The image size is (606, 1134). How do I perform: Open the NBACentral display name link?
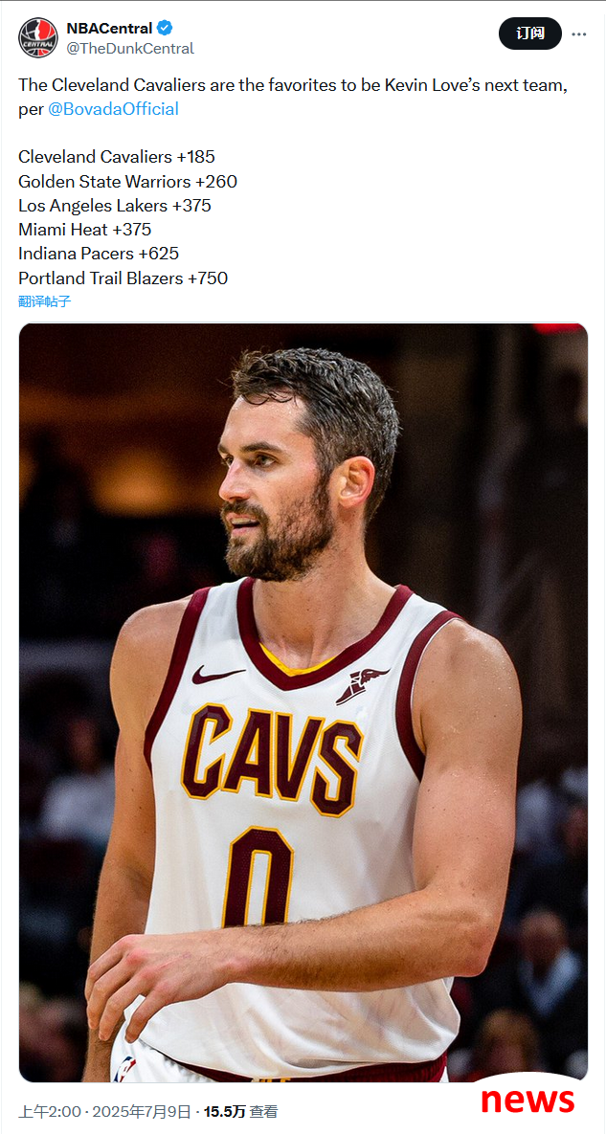point(109,29)
